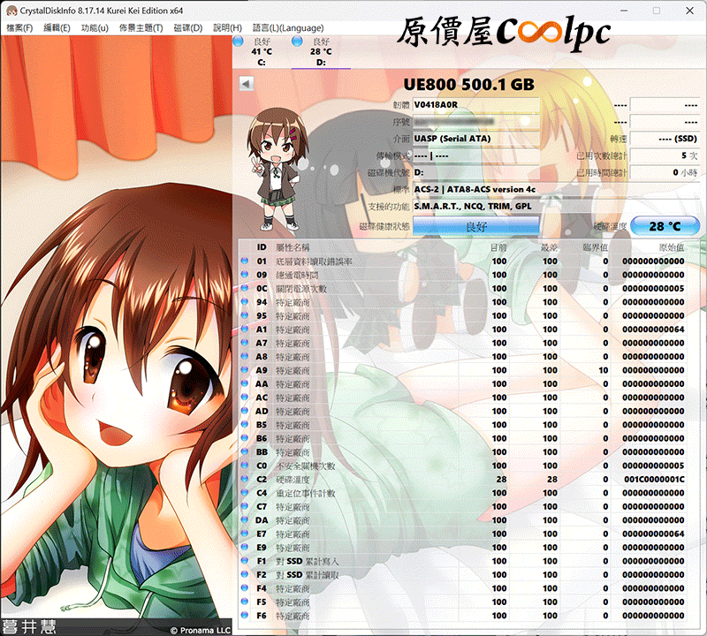
Task: Select the status orb next to AD
Action: click(x=245, y=411)
